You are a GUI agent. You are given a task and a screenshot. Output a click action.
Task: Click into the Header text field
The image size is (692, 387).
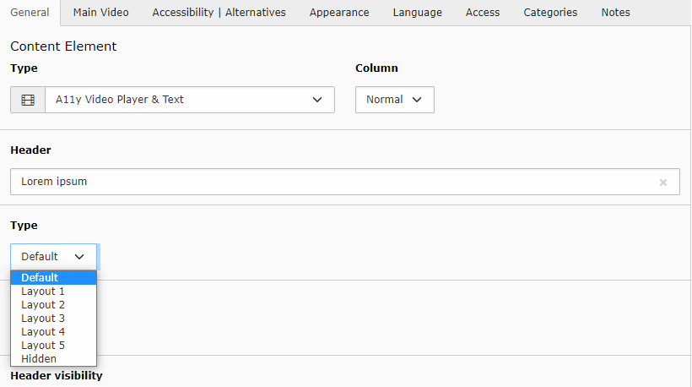[x=335, y=182]
